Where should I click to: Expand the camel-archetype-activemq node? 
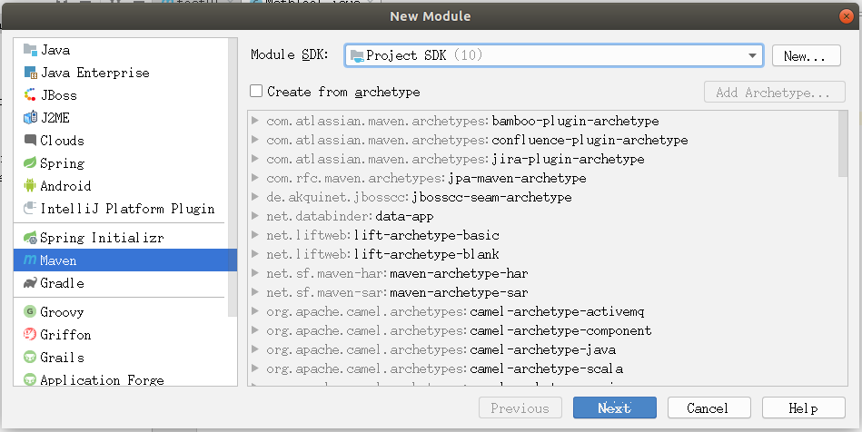pos(256,311)
